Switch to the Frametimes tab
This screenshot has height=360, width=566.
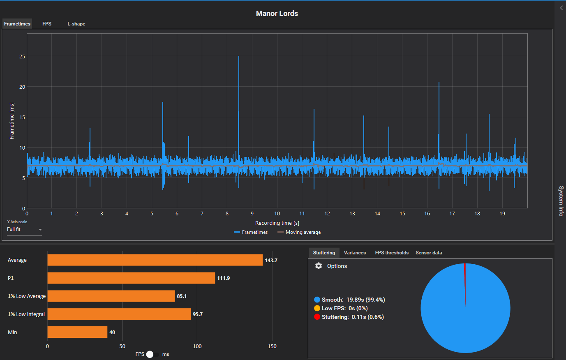pos(17,24)
